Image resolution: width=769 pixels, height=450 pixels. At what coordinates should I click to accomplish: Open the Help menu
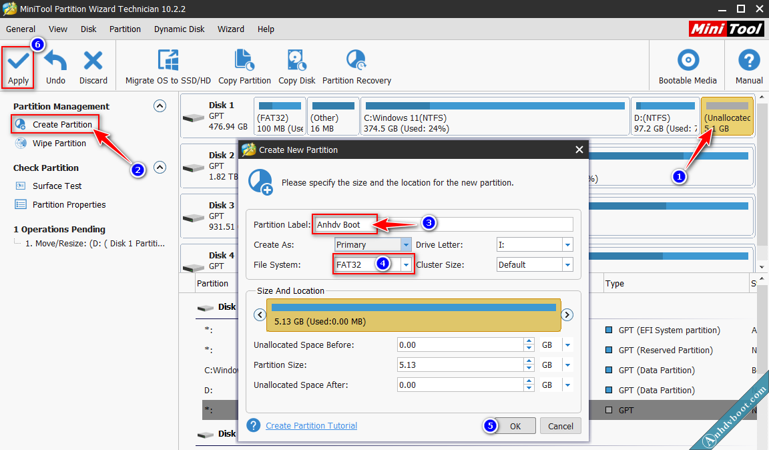coord(266,29)
